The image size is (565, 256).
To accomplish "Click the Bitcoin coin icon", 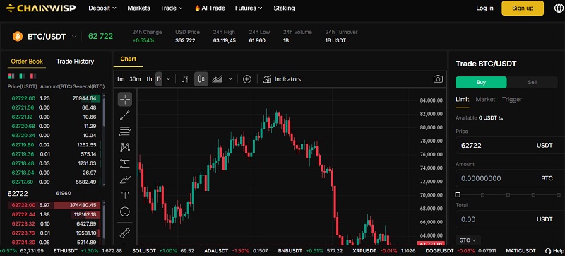I will pos(18,36).
